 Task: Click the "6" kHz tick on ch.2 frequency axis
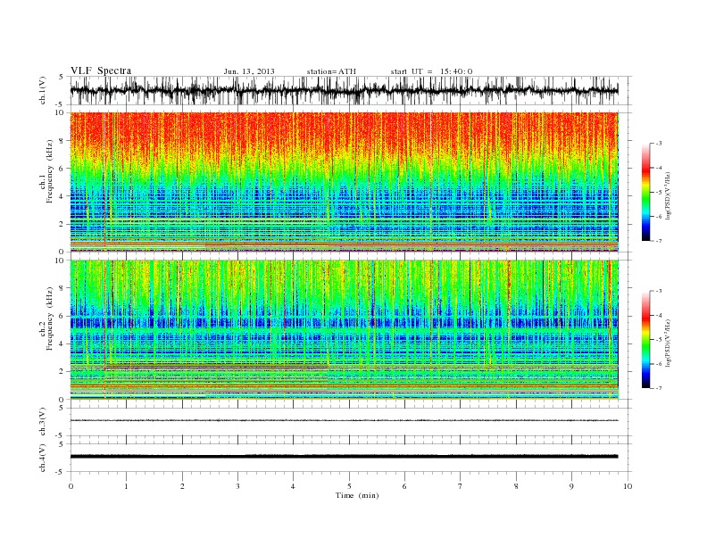coord(62,316)
